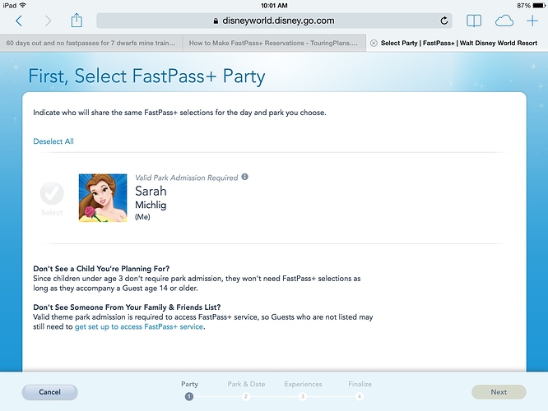Select step 2 Park & Date marker

coord(246,396)
